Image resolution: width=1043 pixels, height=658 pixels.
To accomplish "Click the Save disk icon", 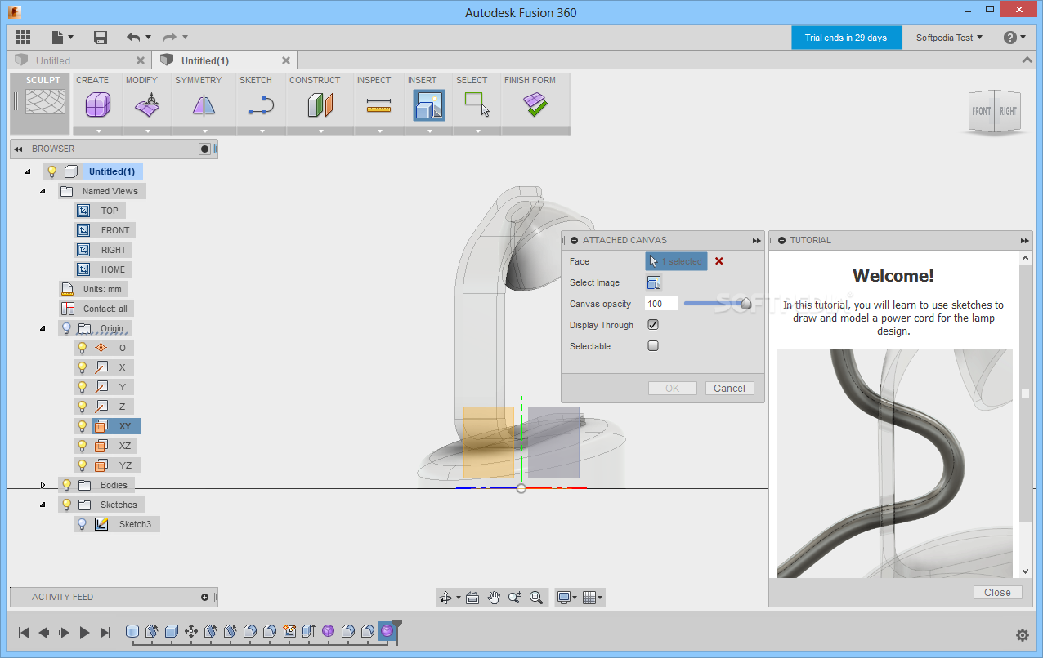I will tap(101, 38).
